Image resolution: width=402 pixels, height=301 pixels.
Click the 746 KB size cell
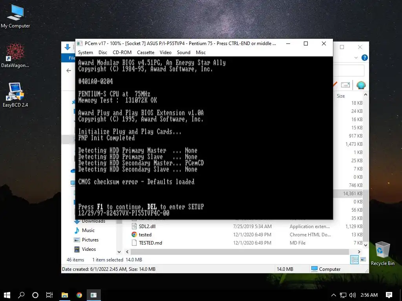point(356,185)
